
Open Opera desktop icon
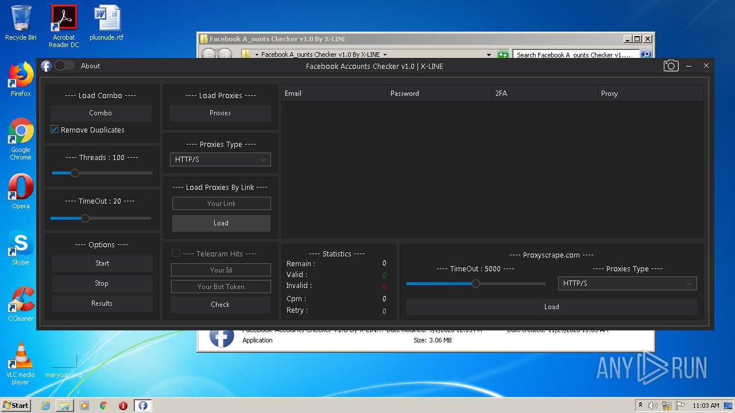(21, 192)
